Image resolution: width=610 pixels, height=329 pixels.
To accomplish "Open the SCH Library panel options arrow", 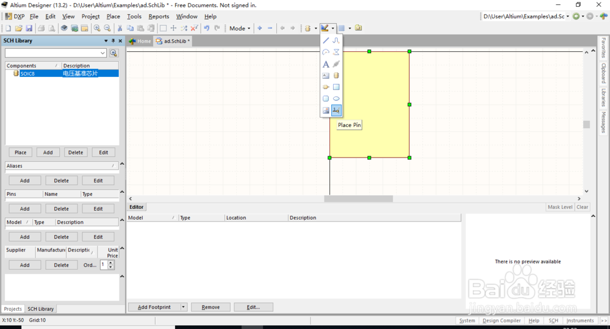I will point(106,40).
